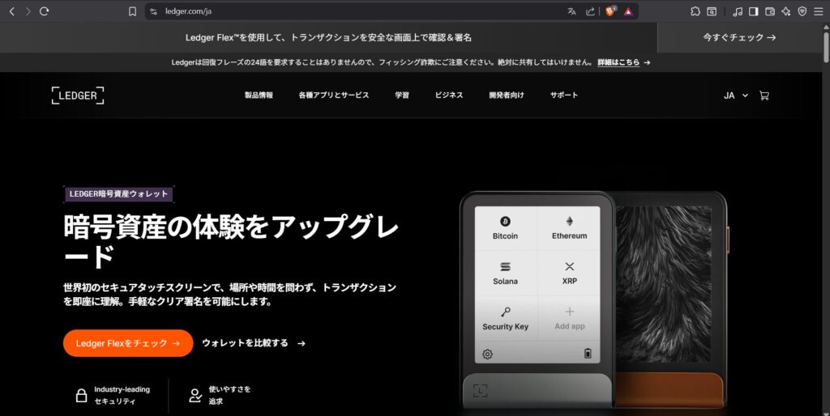Open the 各種アプリとサービス menu
Viewport: 830px width, 416px height.
[x=333, y=96]
